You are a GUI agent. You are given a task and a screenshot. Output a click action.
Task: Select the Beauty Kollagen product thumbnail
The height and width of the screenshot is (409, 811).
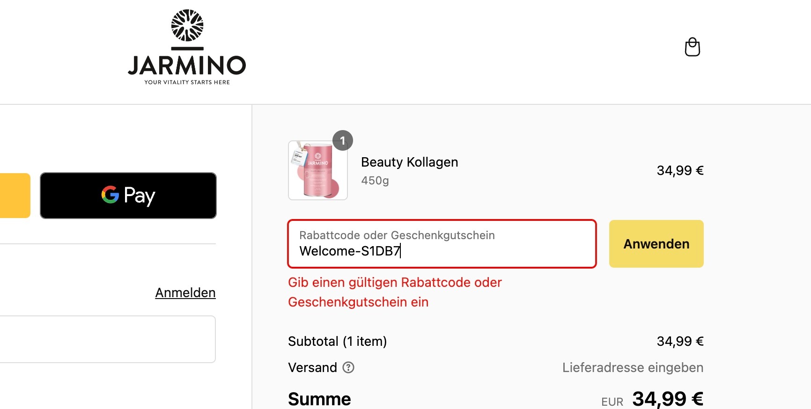coord(317,171)
